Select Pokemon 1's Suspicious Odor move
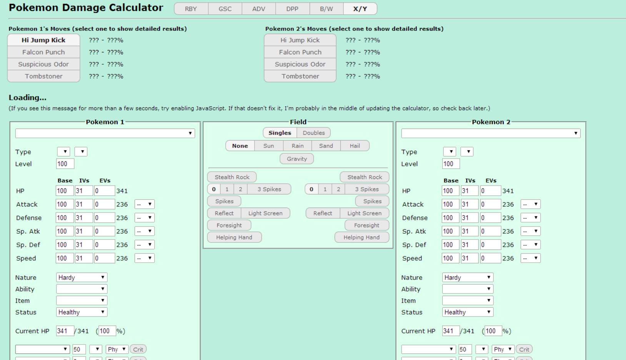Image resolution: width=626 pixels, height=360 pixels. (43, 64)
